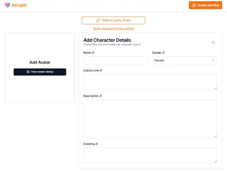Click the Create and Chat button
Image resolution: width=227 pixels, height=173 pixels.
point(205,5)
